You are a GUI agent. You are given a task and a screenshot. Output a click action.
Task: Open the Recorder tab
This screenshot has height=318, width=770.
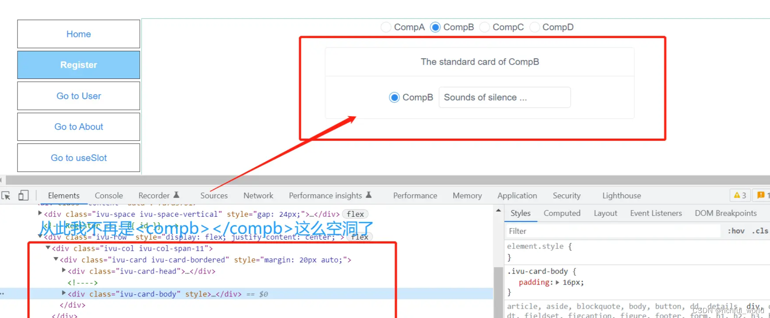(x=159, y=196)
